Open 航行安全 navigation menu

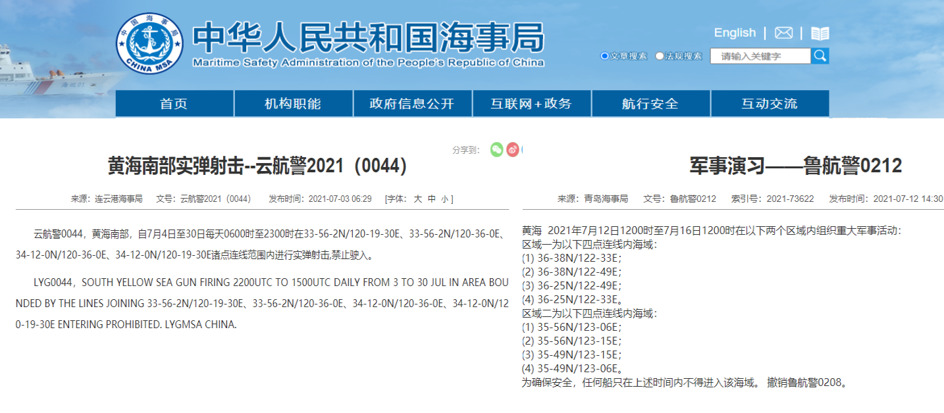coord(650,104)
